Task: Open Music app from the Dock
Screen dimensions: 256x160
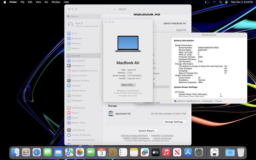Action: 166,152
